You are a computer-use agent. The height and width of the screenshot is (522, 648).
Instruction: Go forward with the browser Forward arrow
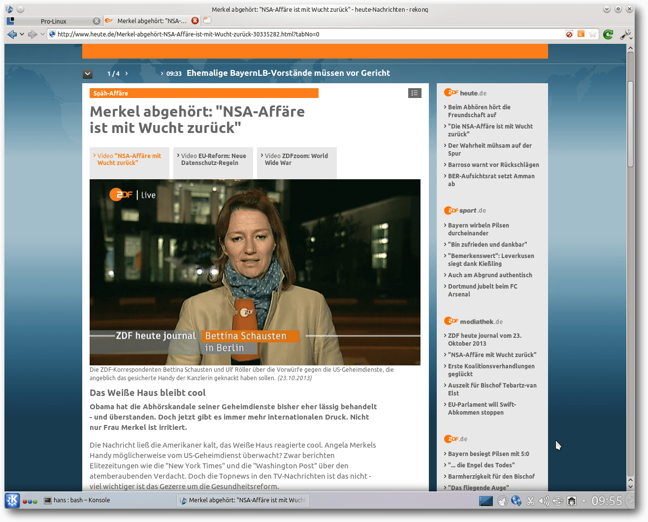(x=32, y=34)
